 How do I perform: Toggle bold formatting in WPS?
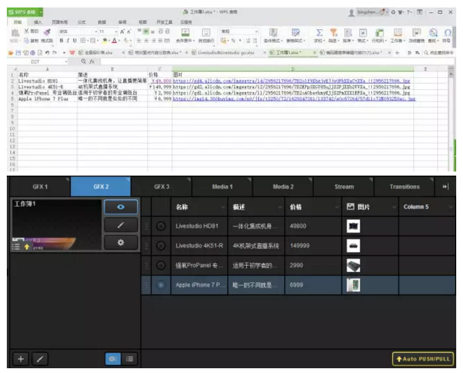(x=61, y=40)
